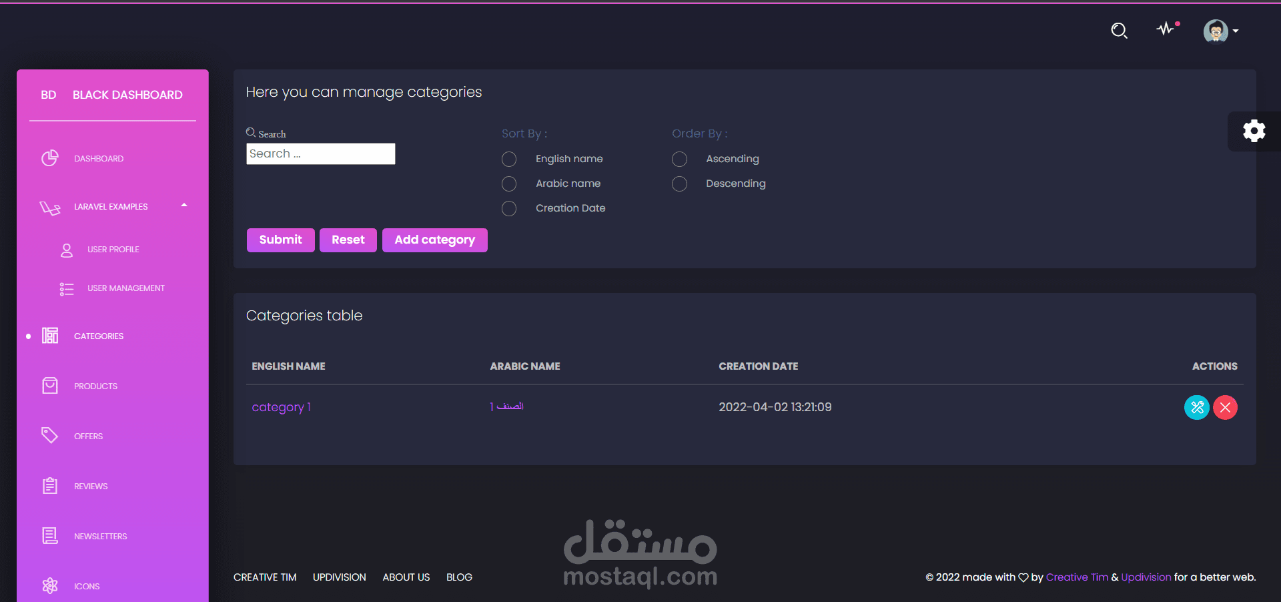Open Laravel Examples menu item
This screenshot has height=602, width=1281.
(111, 207)
